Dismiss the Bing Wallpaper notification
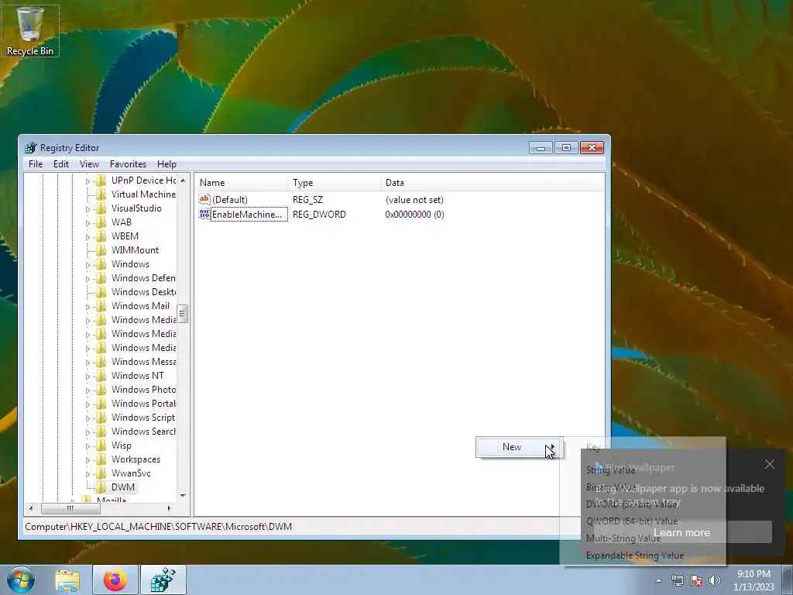 pos(769,464)
